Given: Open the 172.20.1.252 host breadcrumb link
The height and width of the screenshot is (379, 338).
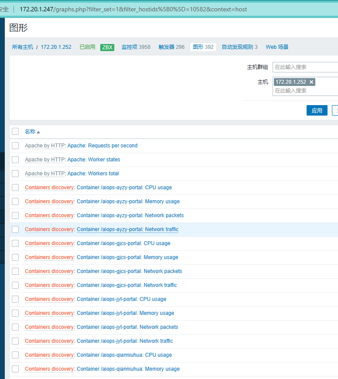Looking at the screenshot, I should click(x=56, y=47).
